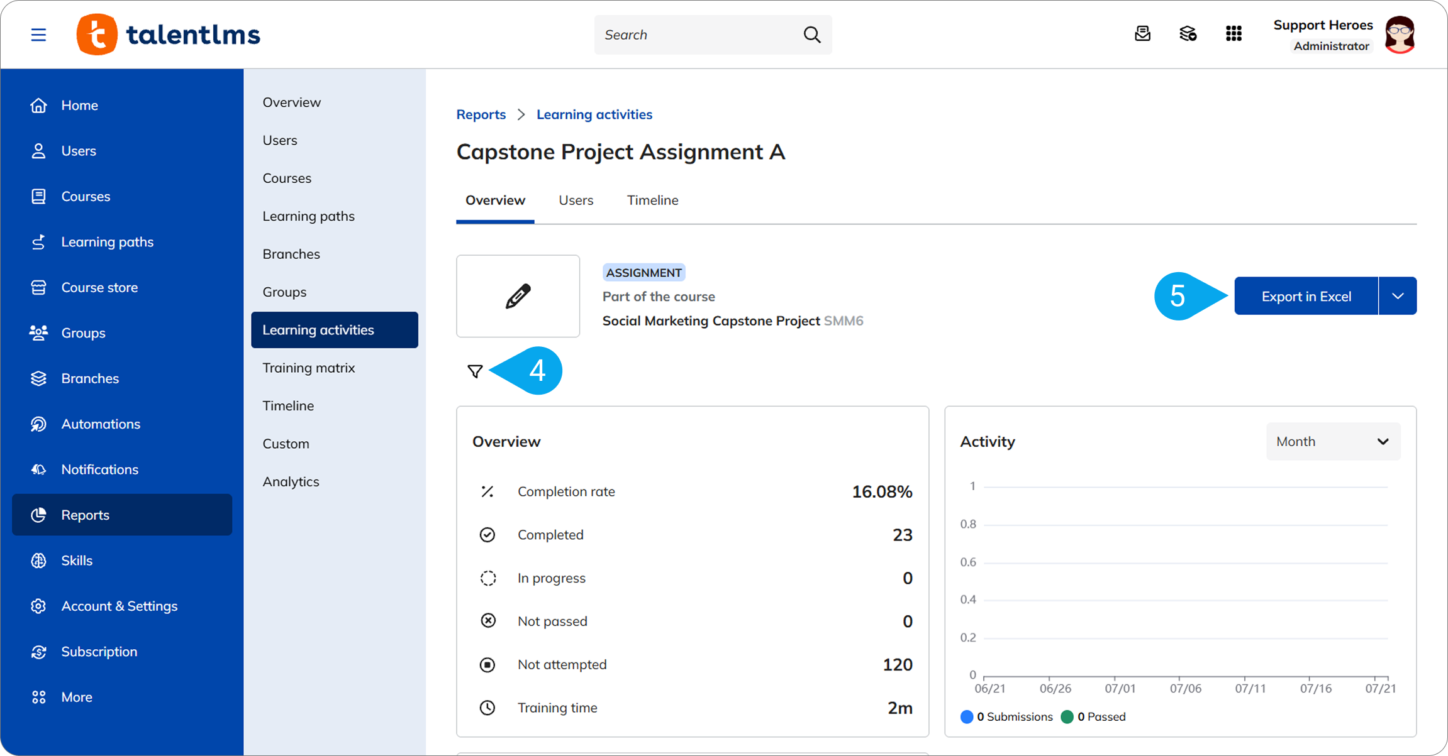Click the Home house icon
Screen dimensions: 1448x756
click(x=38, y=105)
